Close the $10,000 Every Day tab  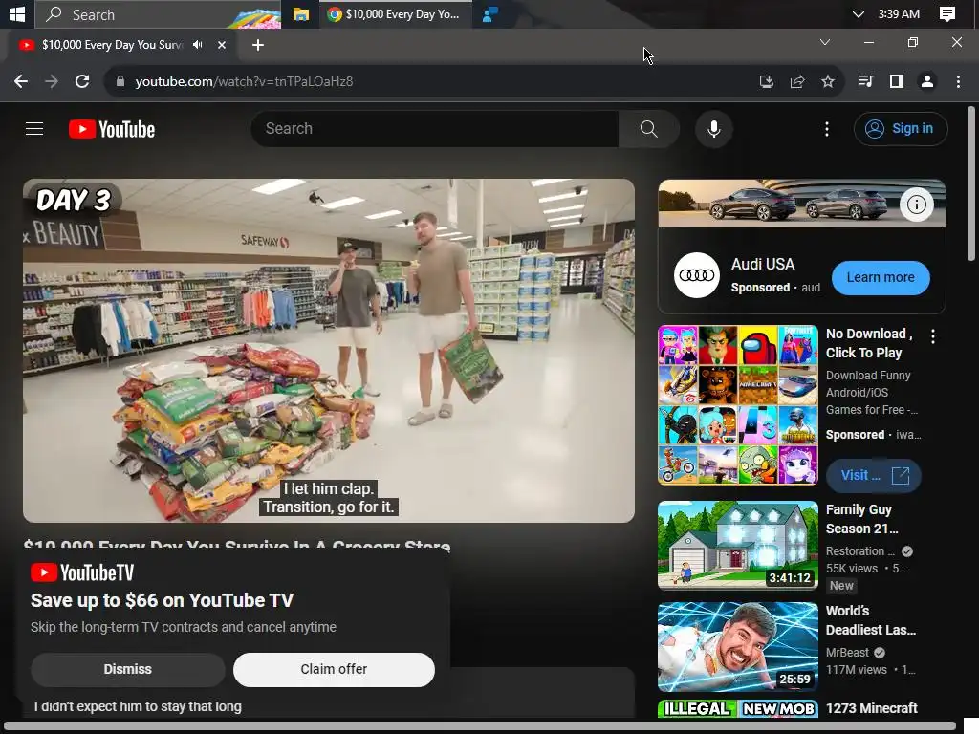pyautogui.click(x=222, y=45)
